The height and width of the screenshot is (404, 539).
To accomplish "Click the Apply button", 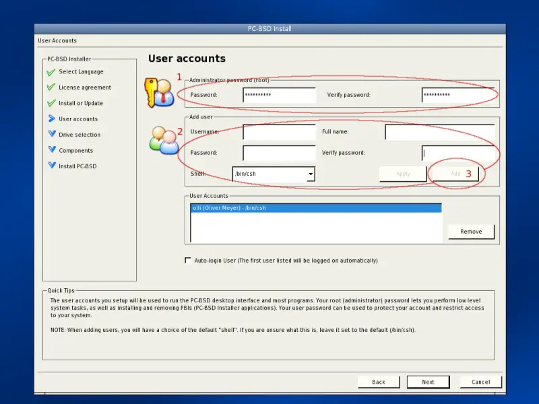I will (x=403, y=174).
